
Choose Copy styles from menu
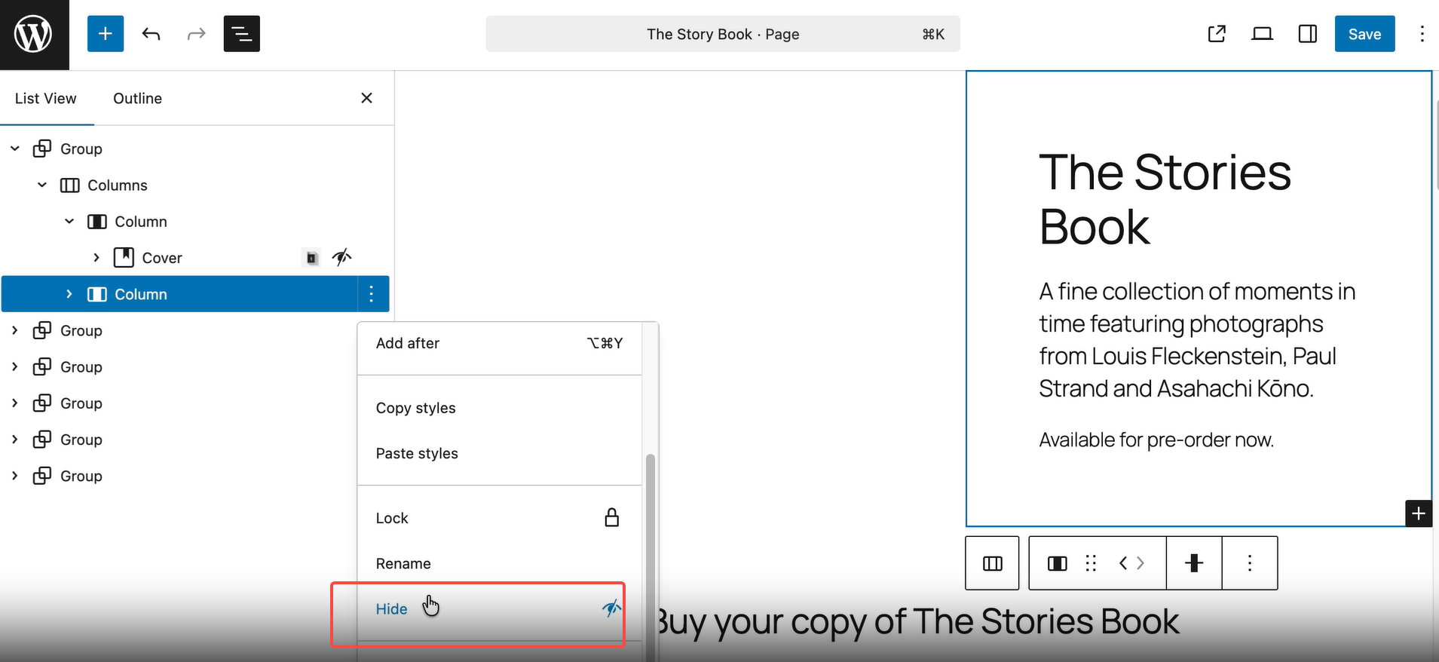(x=416, y=408)
